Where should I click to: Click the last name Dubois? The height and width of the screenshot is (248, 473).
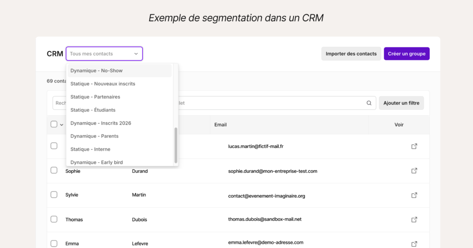coord(139,219)
